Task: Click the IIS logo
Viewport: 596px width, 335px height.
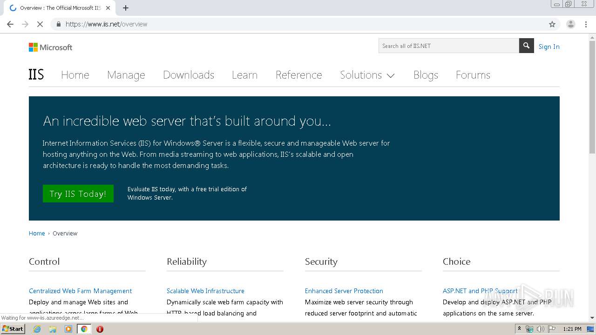Action: 36,74
